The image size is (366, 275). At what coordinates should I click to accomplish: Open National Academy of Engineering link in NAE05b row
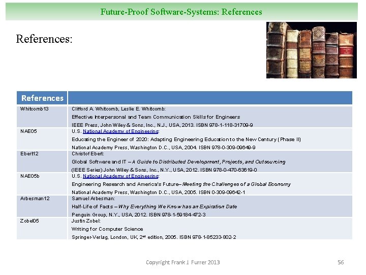click(x=120, y=176)
